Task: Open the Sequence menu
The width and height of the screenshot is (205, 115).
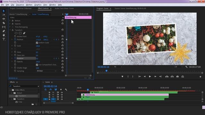Action: (x=20, y=5)
